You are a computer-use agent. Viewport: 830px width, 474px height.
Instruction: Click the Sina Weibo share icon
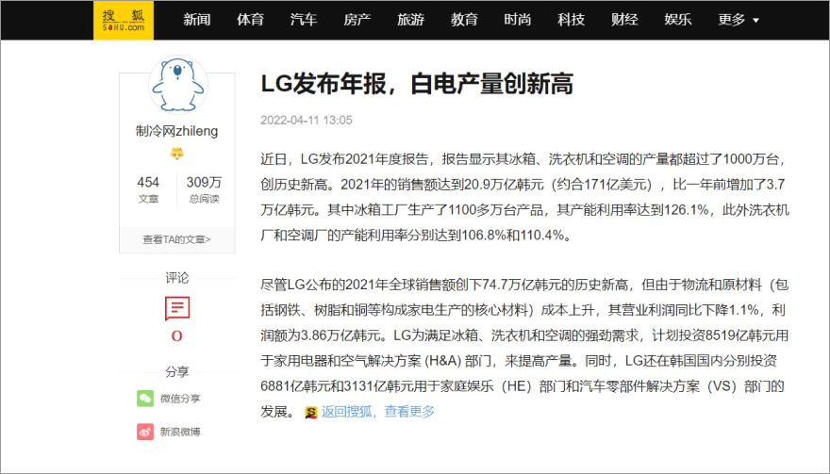145,432
